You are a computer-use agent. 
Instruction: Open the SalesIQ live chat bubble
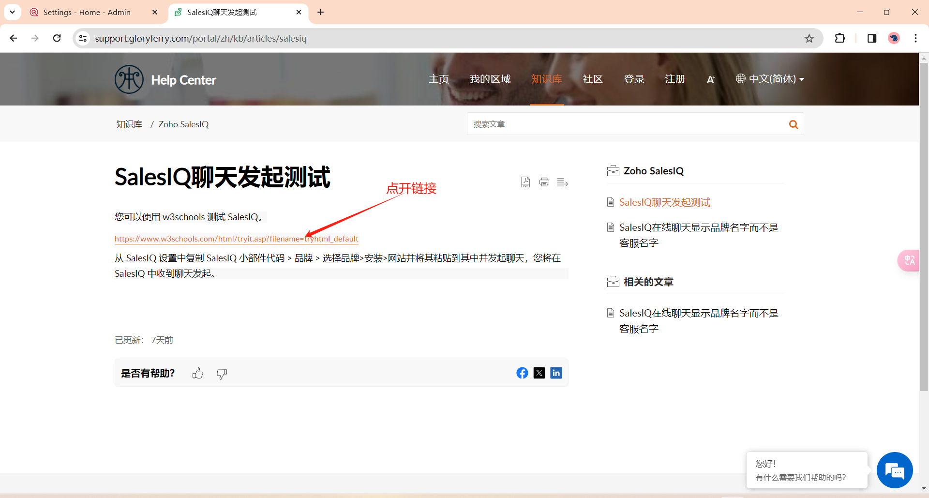tap(895, 470)
